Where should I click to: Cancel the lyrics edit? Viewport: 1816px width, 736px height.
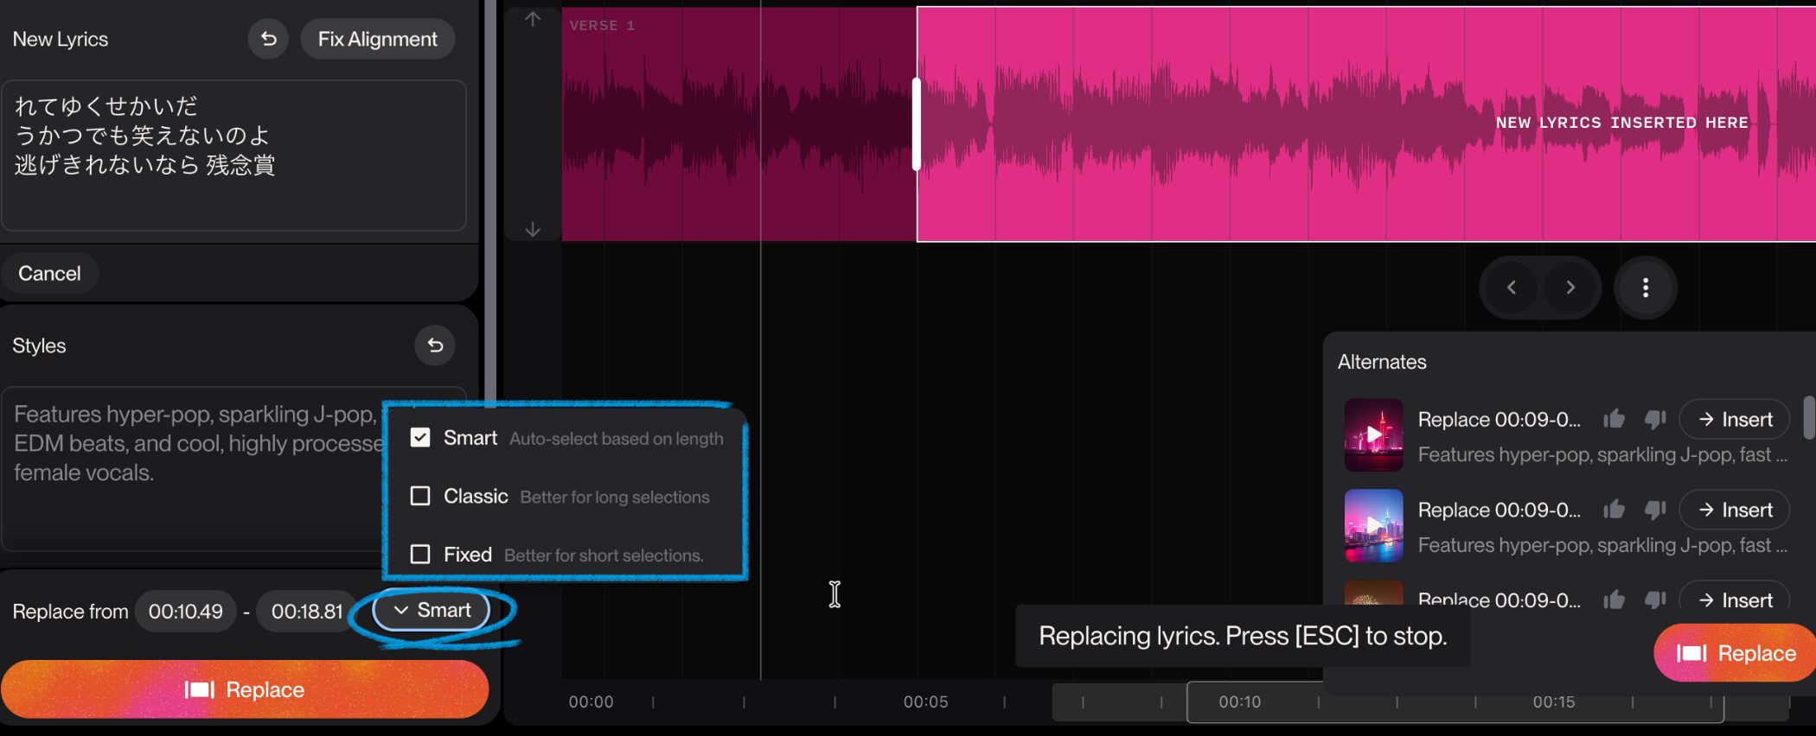tap(49, 274)
